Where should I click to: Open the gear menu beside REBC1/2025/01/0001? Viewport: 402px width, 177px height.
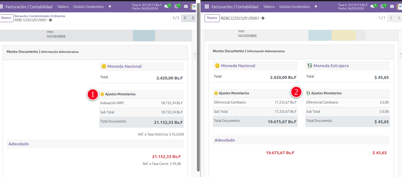[50, 20]
